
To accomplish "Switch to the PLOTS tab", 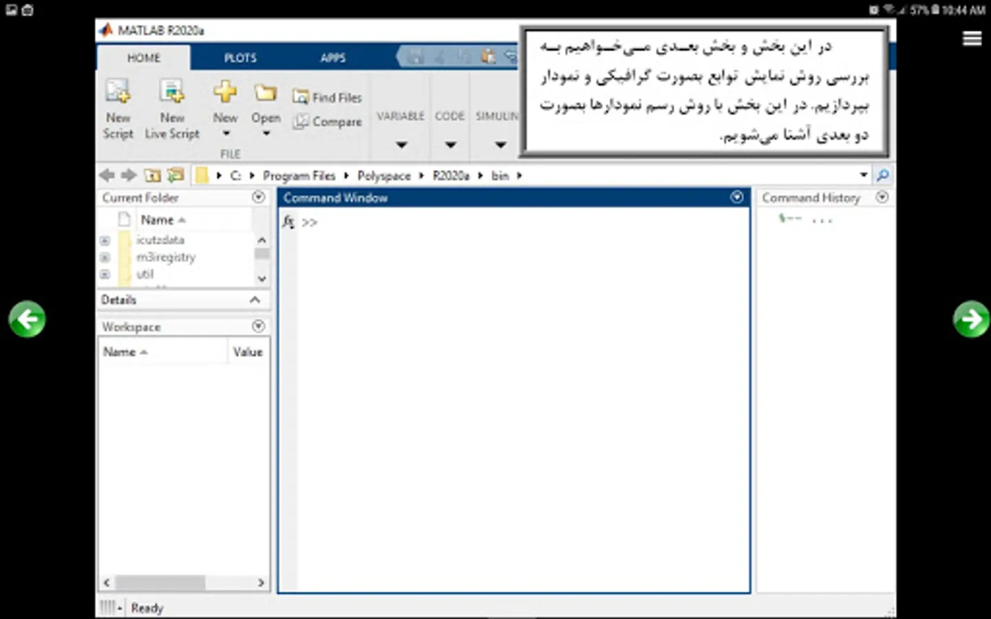I will (240, 58).
